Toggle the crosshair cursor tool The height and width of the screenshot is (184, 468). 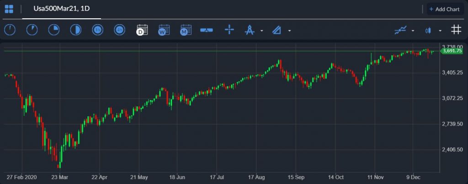(x=229, y=30)
